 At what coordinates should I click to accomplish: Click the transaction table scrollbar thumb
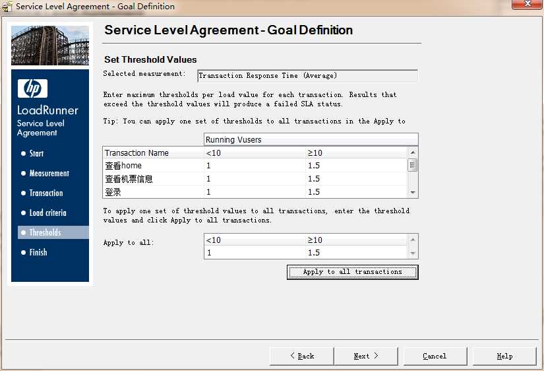413,165
